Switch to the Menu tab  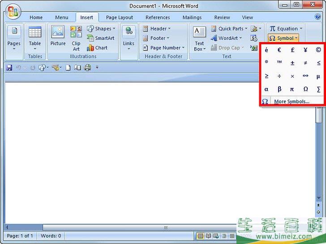[61, 17]
